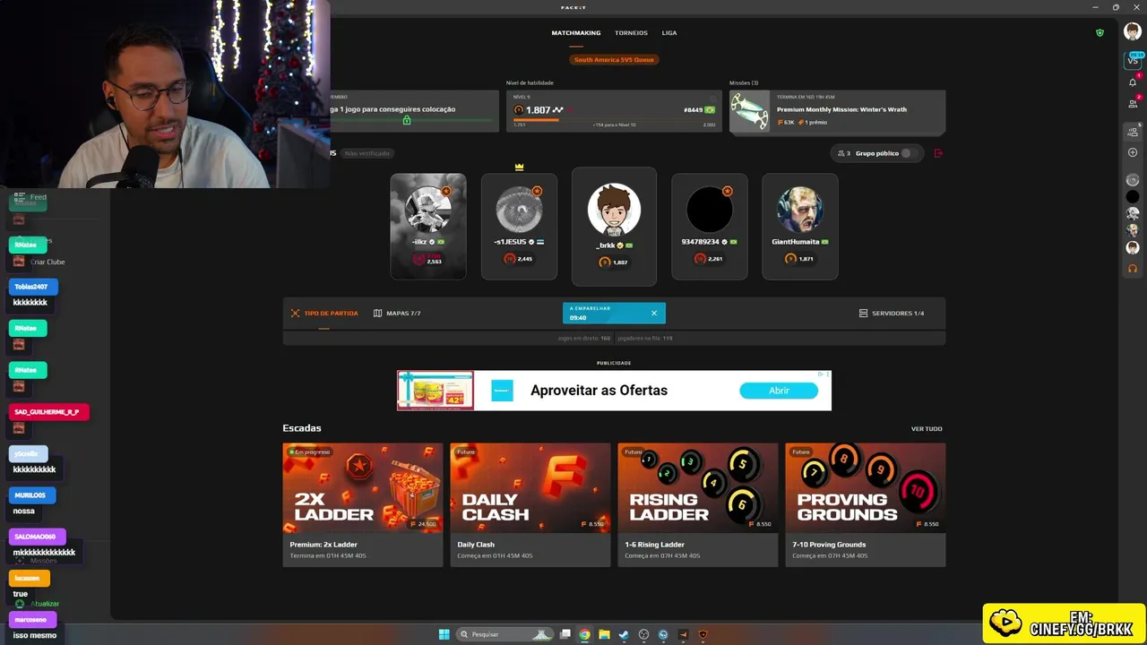Viewport: 1147px width, 645px height.
Task: Open Steam from the taskbar
Action: click(x=624, y=634)
